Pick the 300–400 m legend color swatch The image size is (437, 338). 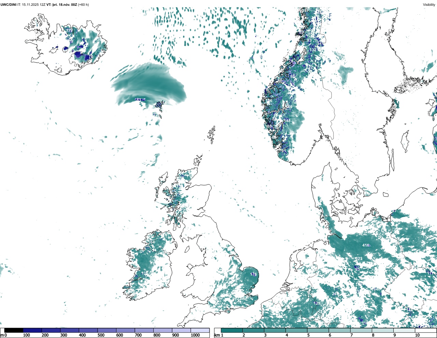[x=70, y=330]
